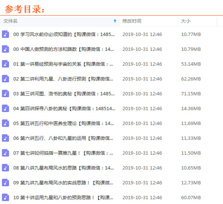Viewport: 223px width, 204px height.
Task: Click modified date of the 14.36MB file
Action: point(142,108)
